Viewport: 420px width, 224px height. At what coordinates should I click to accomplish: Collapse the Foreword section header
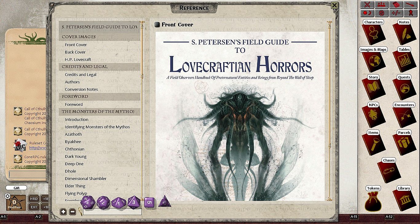pyautogui.click(x=99, y=96)
